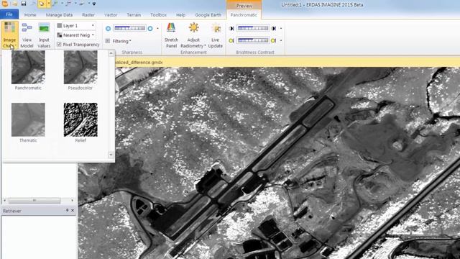Click the Adjust Radiometry sun icon
Image resolution: width=460 pixels, height=259 pixels.
click(x=193, y=27)
